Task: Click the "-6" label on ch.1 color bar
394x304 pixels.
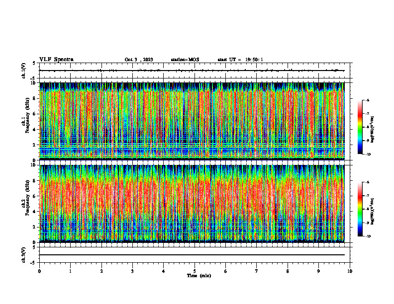Action: click(x=367, y=100)
